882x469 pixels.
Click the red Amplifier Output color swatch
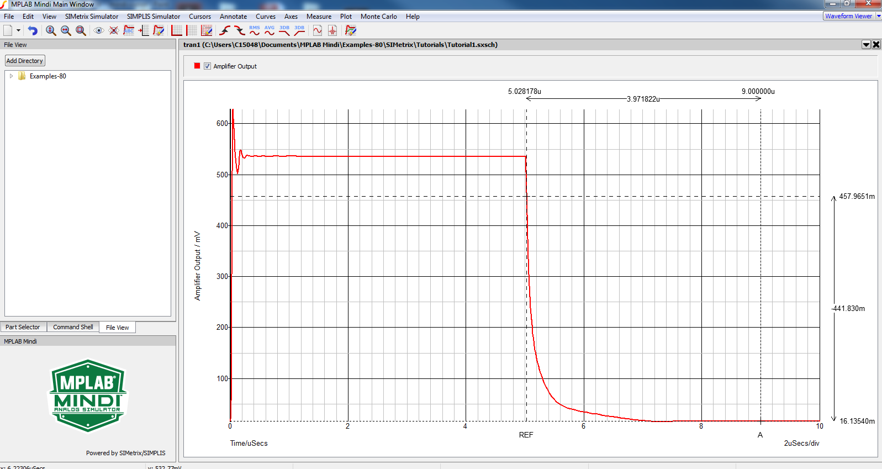[197, 66]
